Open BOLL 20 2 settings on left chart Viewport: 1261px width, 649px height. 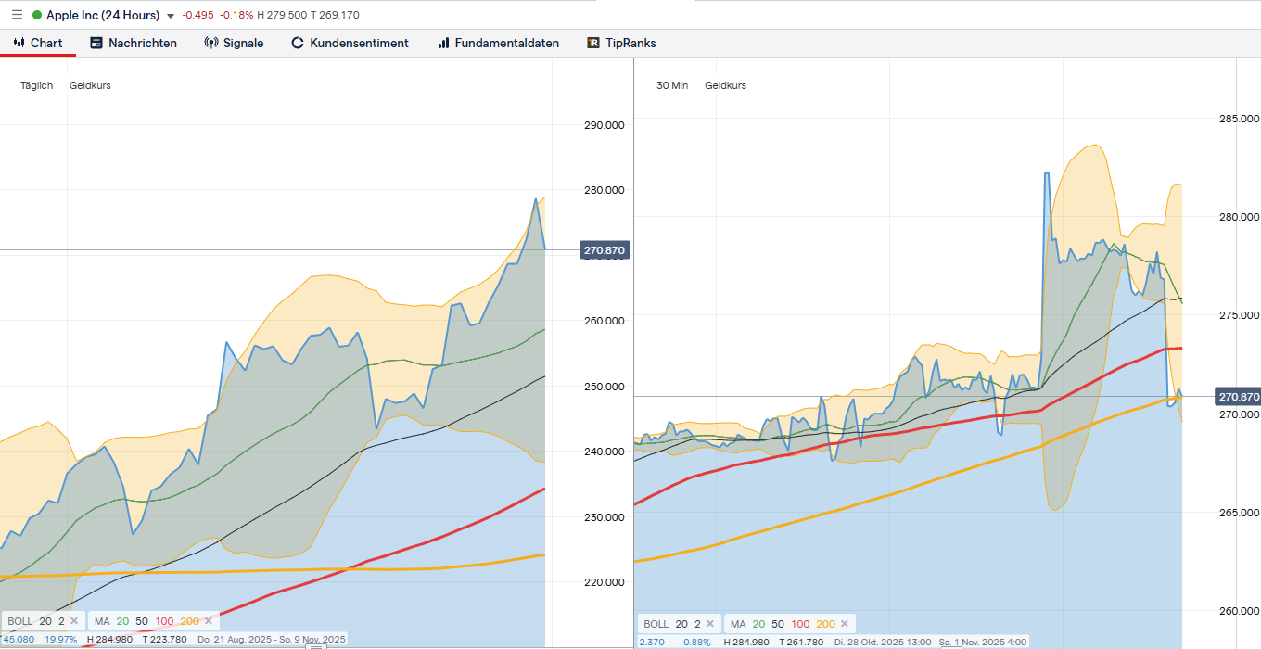(36, 620)
